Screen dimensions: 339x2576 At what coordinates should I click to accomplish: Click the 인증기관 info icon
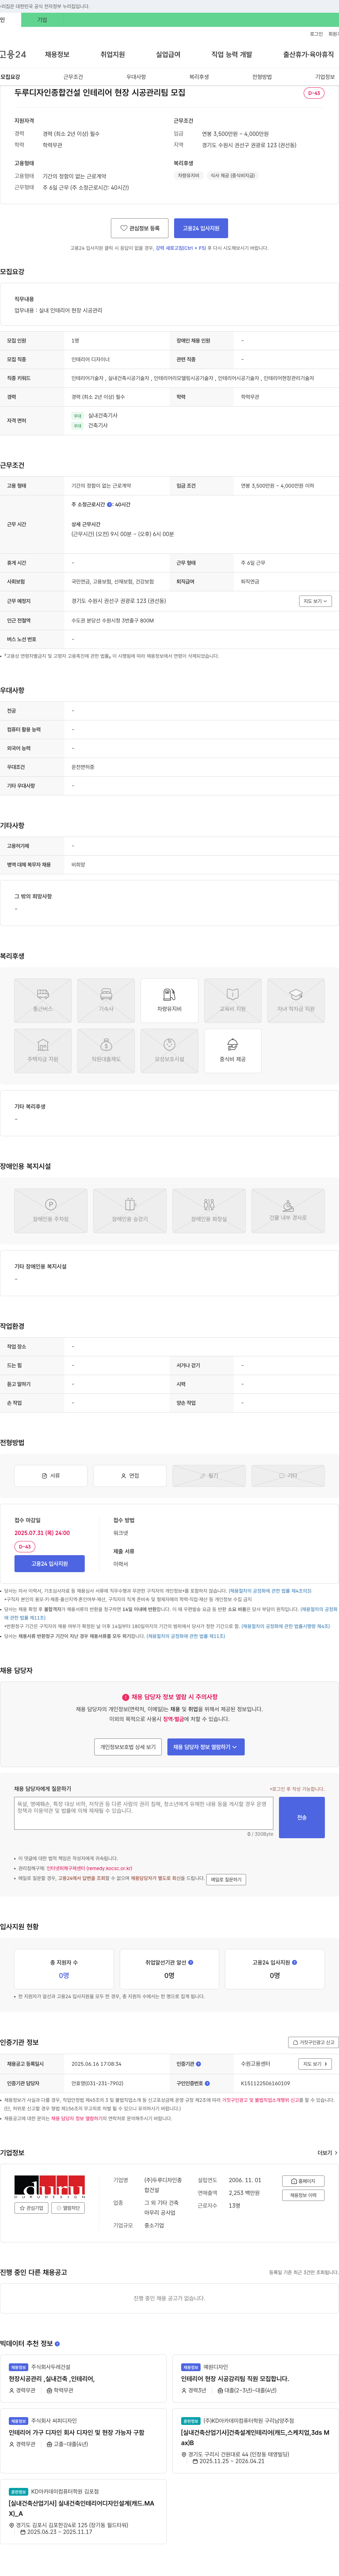pos(198,2064)
